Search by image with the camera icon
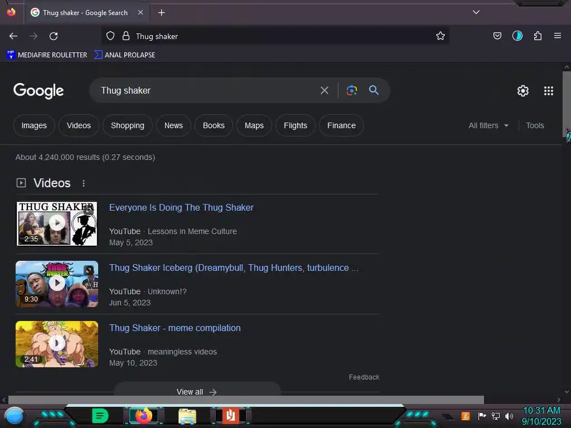 351,90
